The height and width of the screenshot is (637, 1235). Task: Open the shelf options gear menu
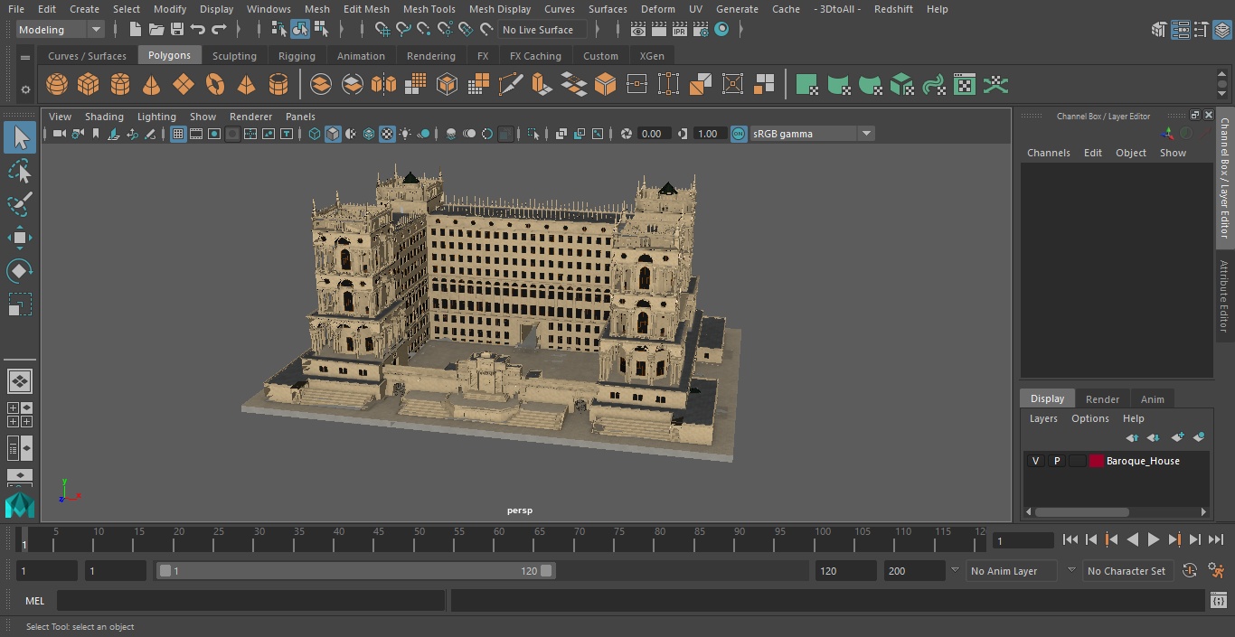pyautogui.click(x=25, y=89)
